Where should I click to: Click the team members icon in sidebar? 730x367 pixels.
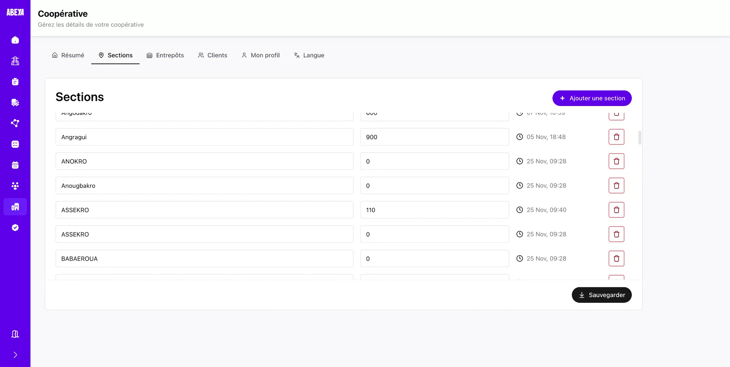15,186
